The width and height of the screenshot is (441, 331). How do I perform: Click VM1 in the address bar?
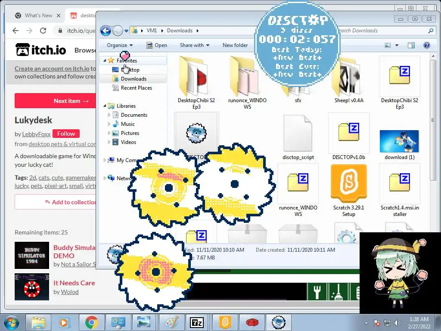point(152,31)
